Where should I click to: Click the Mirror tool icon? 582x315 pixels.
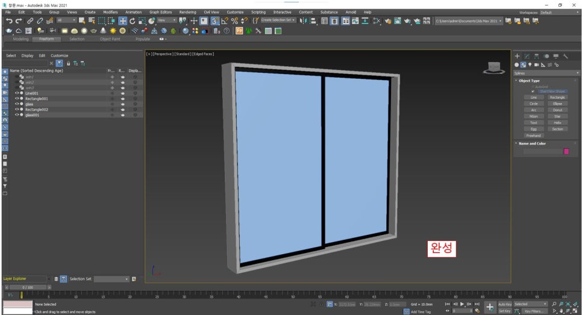[303, 20]
